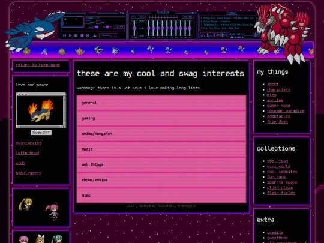Open the fun zone collection link
324x243 pixels.
[276, 177]
